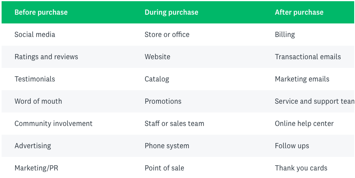The image size is (355, 178).
Task: Select the 'Phone system' cell
Action: click(x=167, y=146)
